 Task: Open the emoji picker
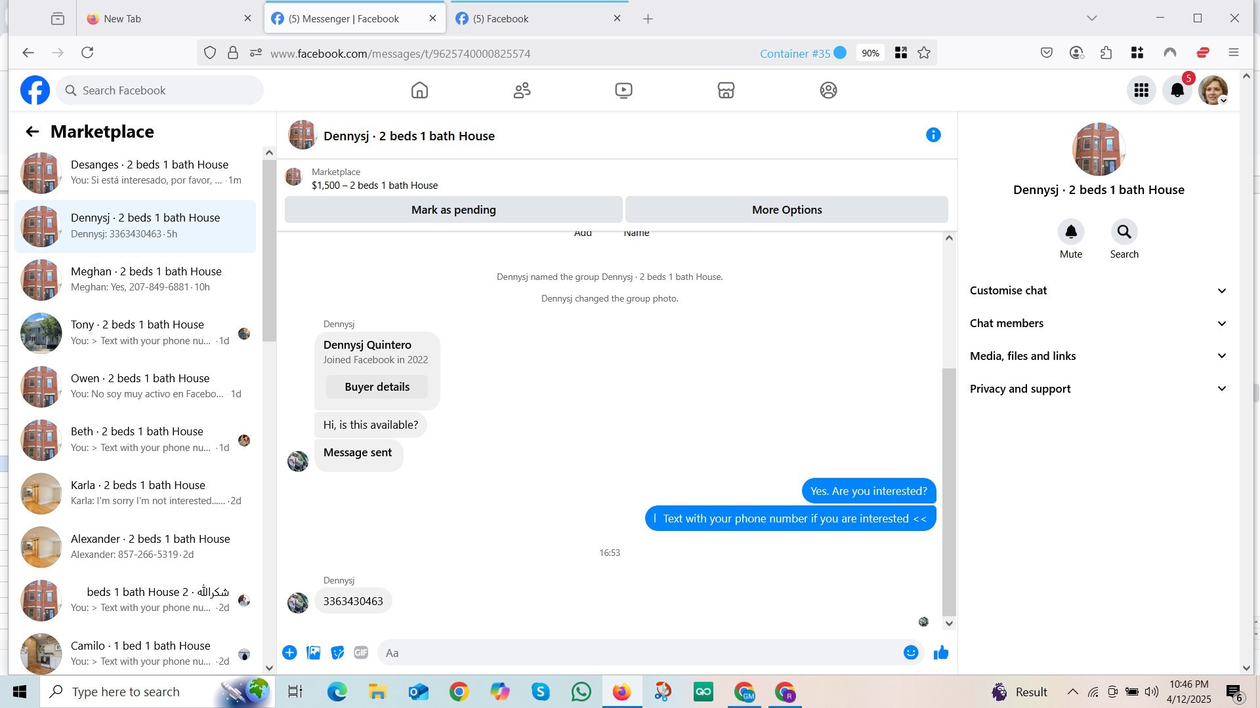point(910,653)
